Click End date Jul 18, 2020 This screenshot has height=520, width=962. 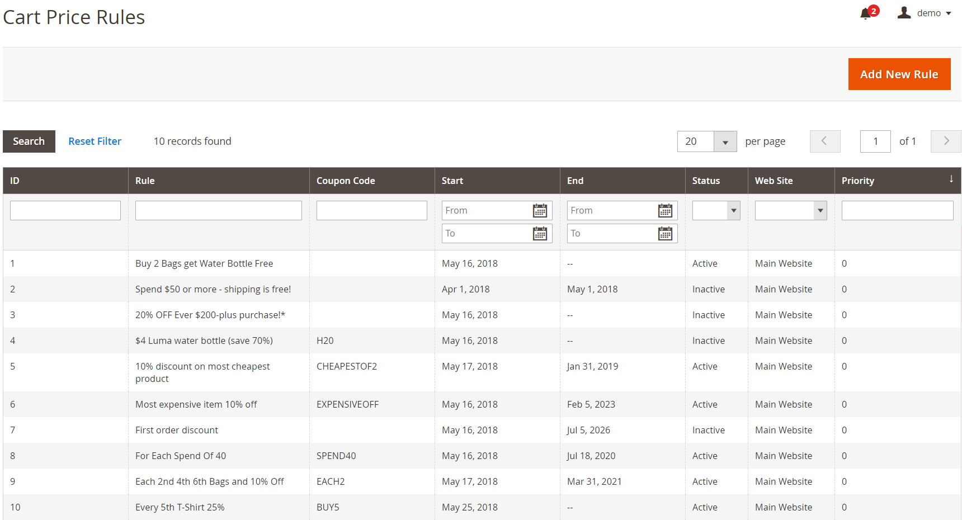click(x=591, y=456)
